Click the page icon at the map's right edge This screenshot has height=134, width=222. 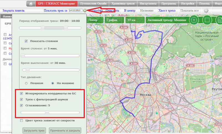pyautogui.click(x=218, y=20)
